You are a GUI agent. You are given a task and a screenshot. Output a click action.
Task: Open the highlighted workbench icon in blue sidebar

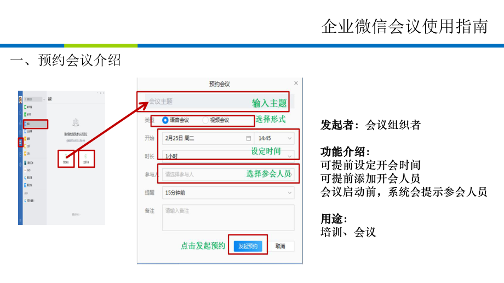(20, 142)
